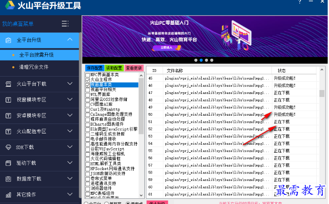Select file table row with ID 45
Viewport: 329px width, 204px height.
click(x=231, y=78)
